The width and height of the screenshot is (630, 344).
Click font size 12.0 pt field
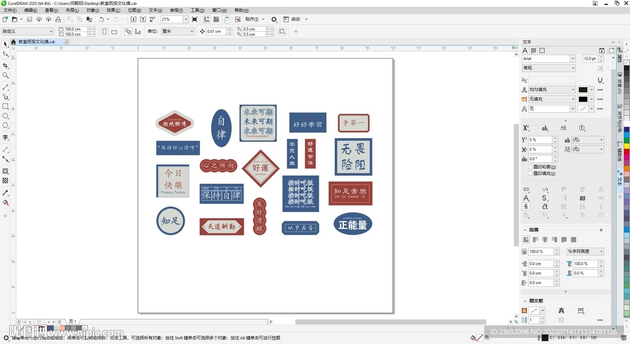[589, 58]
